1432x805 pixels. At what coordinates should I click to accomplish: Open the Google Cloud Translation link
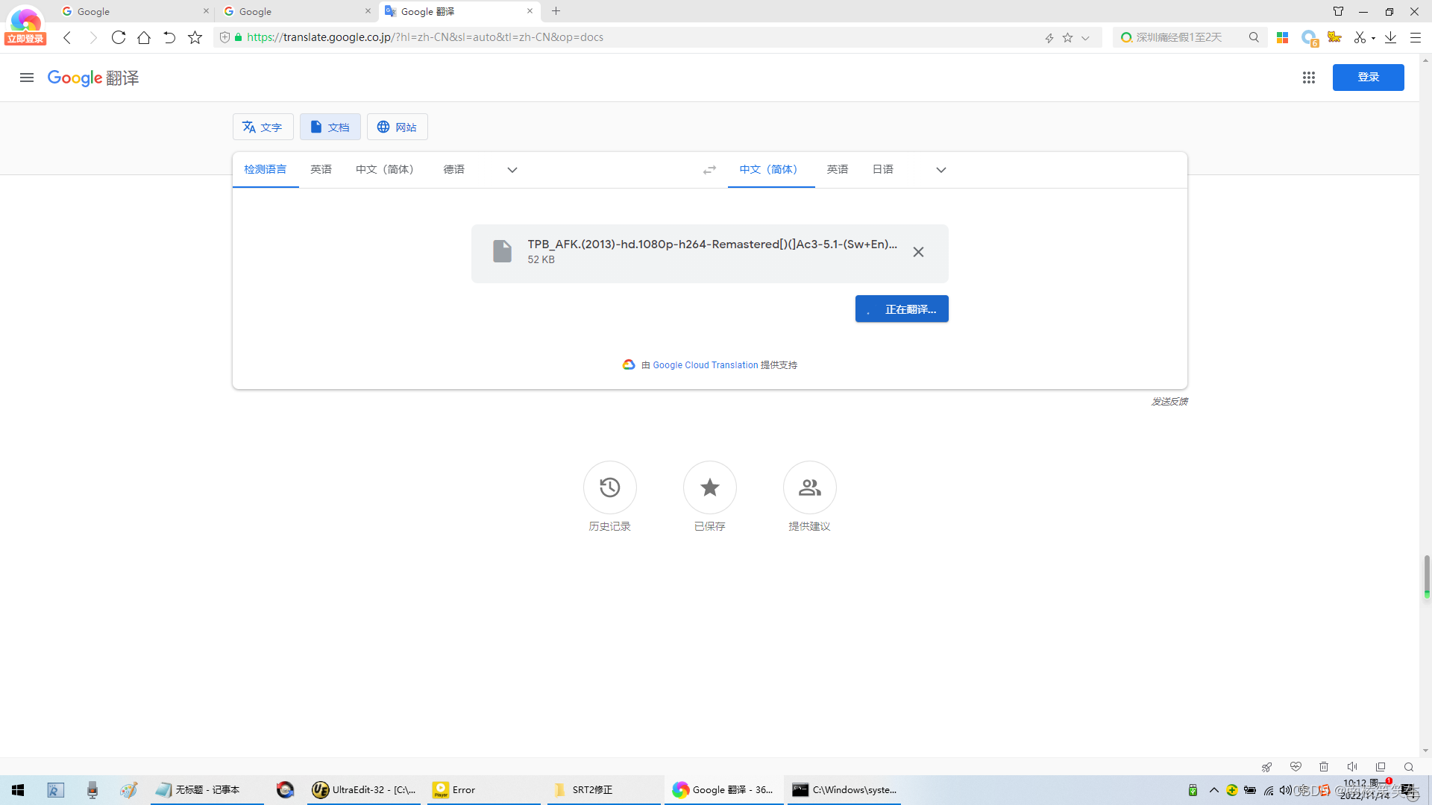coord(705,365)
